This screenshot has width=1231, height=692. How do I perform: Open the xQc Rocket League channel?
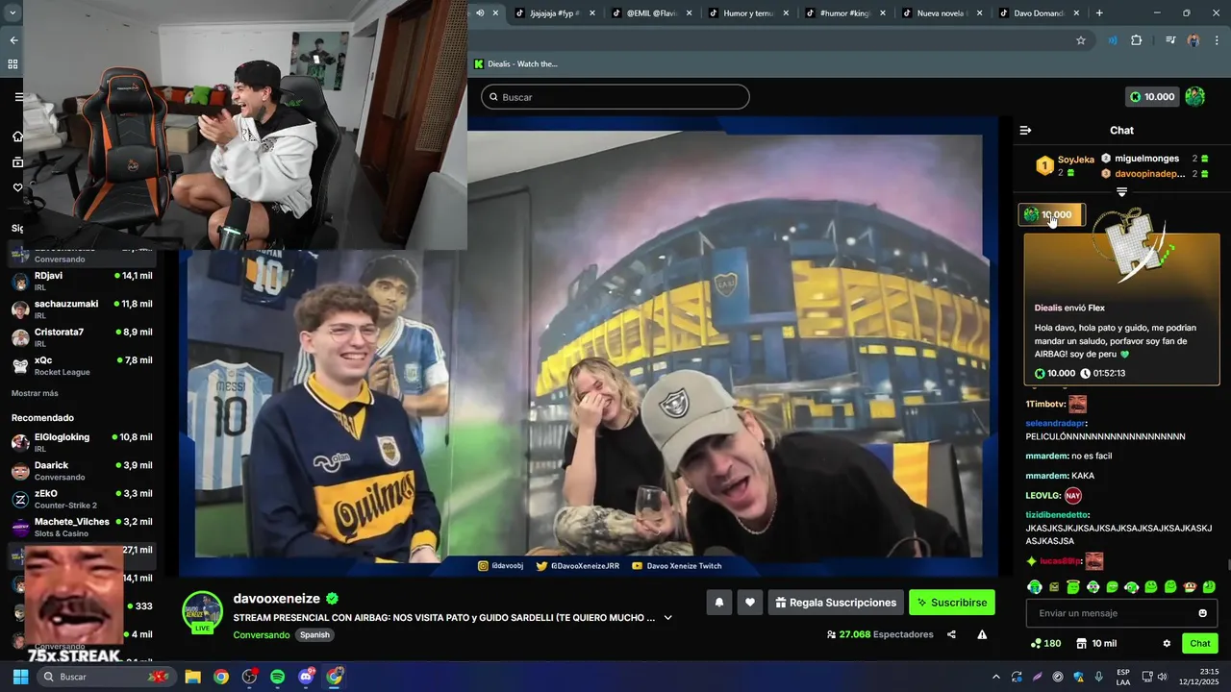[82, 365]
